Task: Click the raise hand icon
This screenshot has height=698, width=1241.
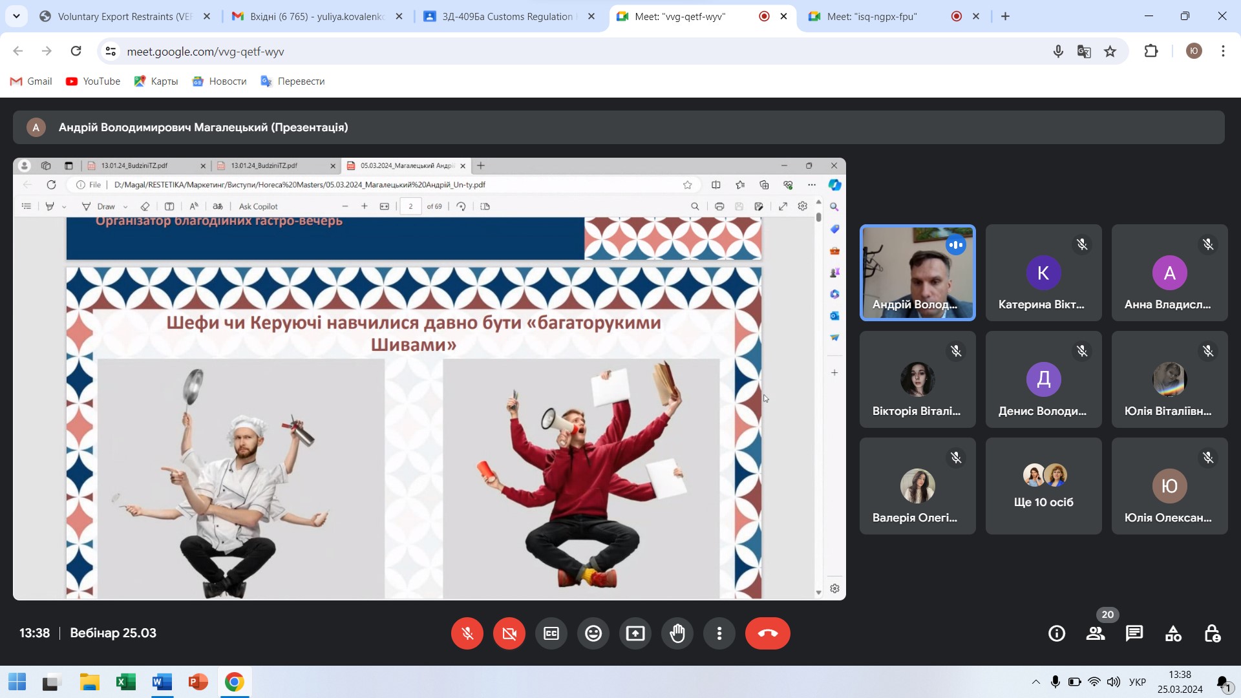Action: click(677, 633)
